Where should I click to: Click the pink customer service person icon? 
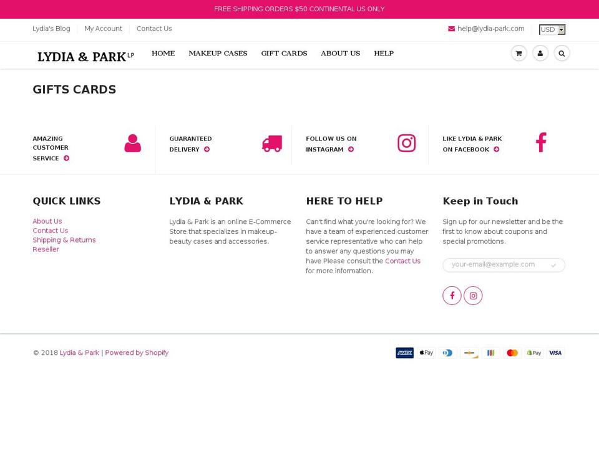[132, 143]
